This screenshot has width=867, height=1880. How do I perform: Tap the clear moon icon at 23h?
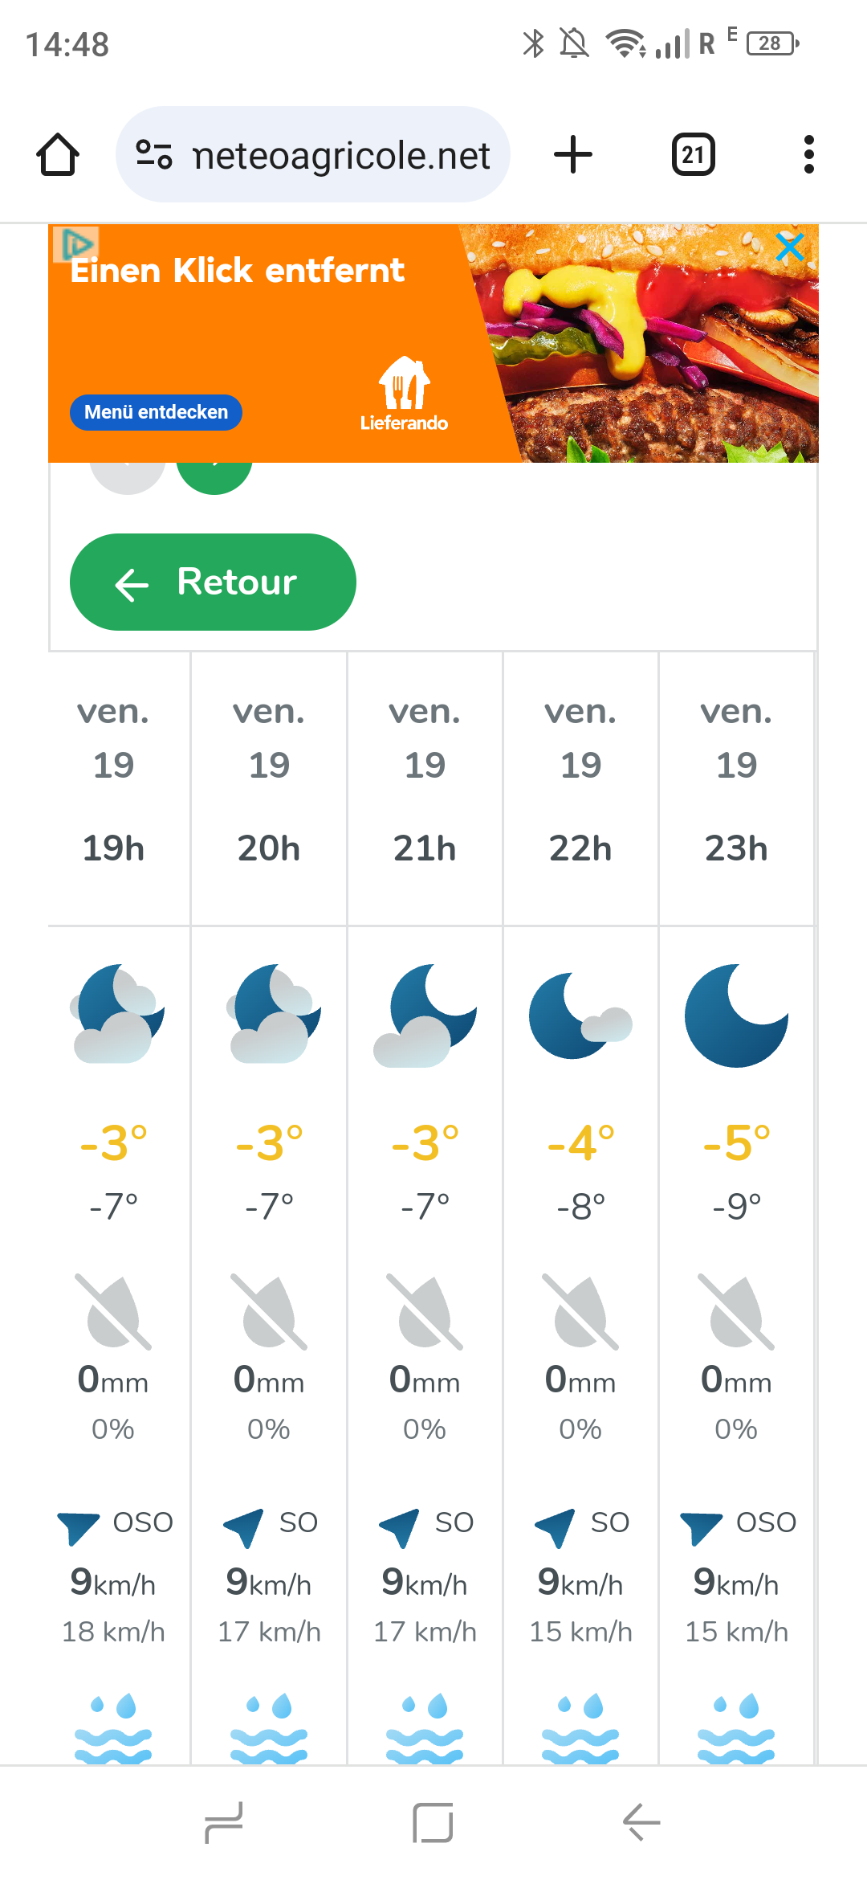[x=736, y=1016]
